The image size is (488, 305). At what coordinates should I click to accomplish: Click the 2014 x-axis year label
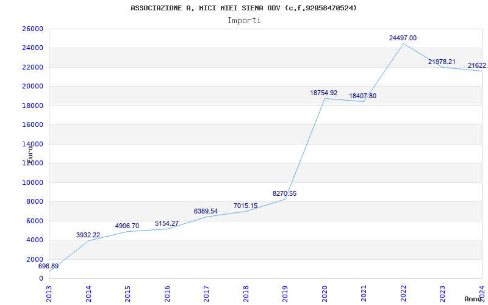[88, 294]
